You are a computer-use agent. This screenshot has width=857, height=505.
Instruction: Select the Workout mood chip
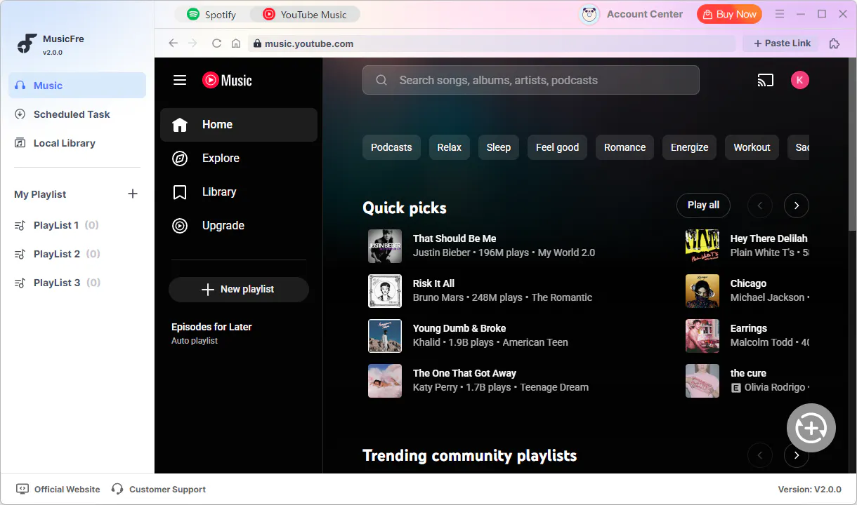[752, 147]
